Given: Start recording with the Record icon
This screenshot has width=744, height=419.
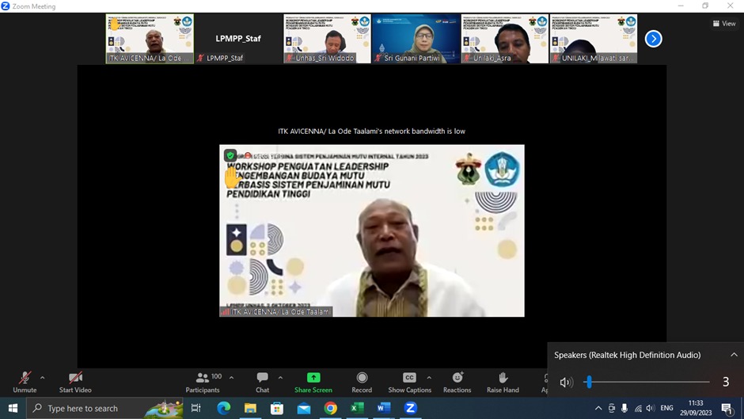Looking at the screenshot, I should click(362, 379).
